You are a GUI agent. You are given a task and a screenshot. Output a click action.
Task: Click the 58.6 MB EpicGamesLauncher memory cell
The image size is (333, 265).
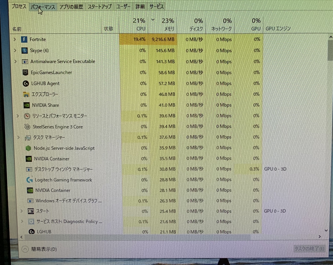(x=163, y=72)
